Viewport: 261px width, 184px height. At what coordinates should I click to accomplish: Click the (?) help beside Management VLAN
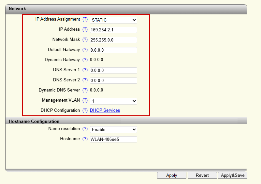(x=85, y=100)
